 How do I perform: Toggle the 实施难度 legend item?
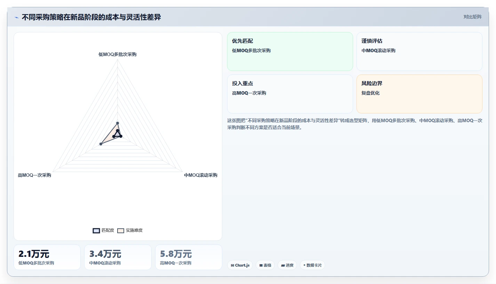pyautogui.click(x=130, y=230)
